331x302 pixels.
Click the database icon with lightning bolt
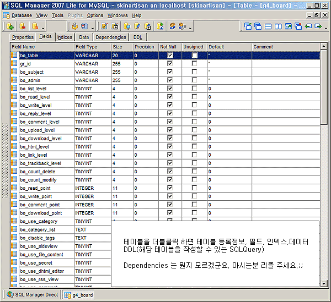137,26
